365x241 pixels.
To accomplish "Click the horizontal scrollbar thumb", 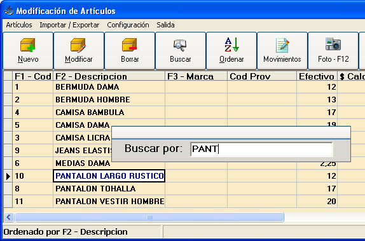I will 149,217.
